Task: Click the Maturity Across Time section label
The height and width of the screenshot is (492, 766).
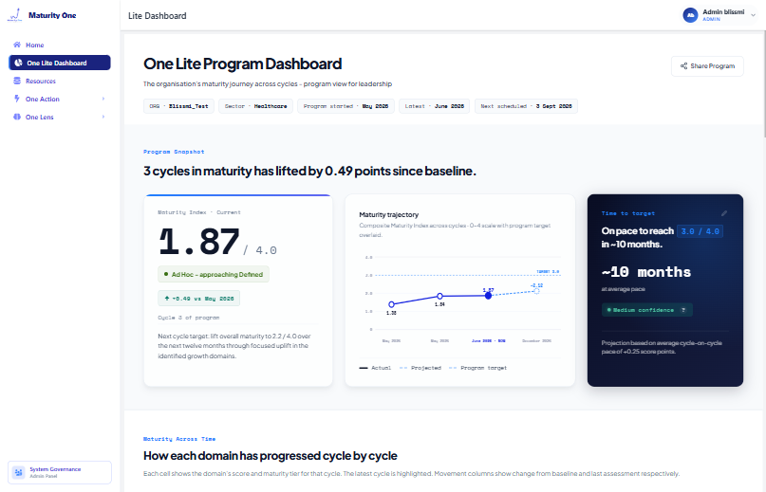Action: [x=179, y=439]
